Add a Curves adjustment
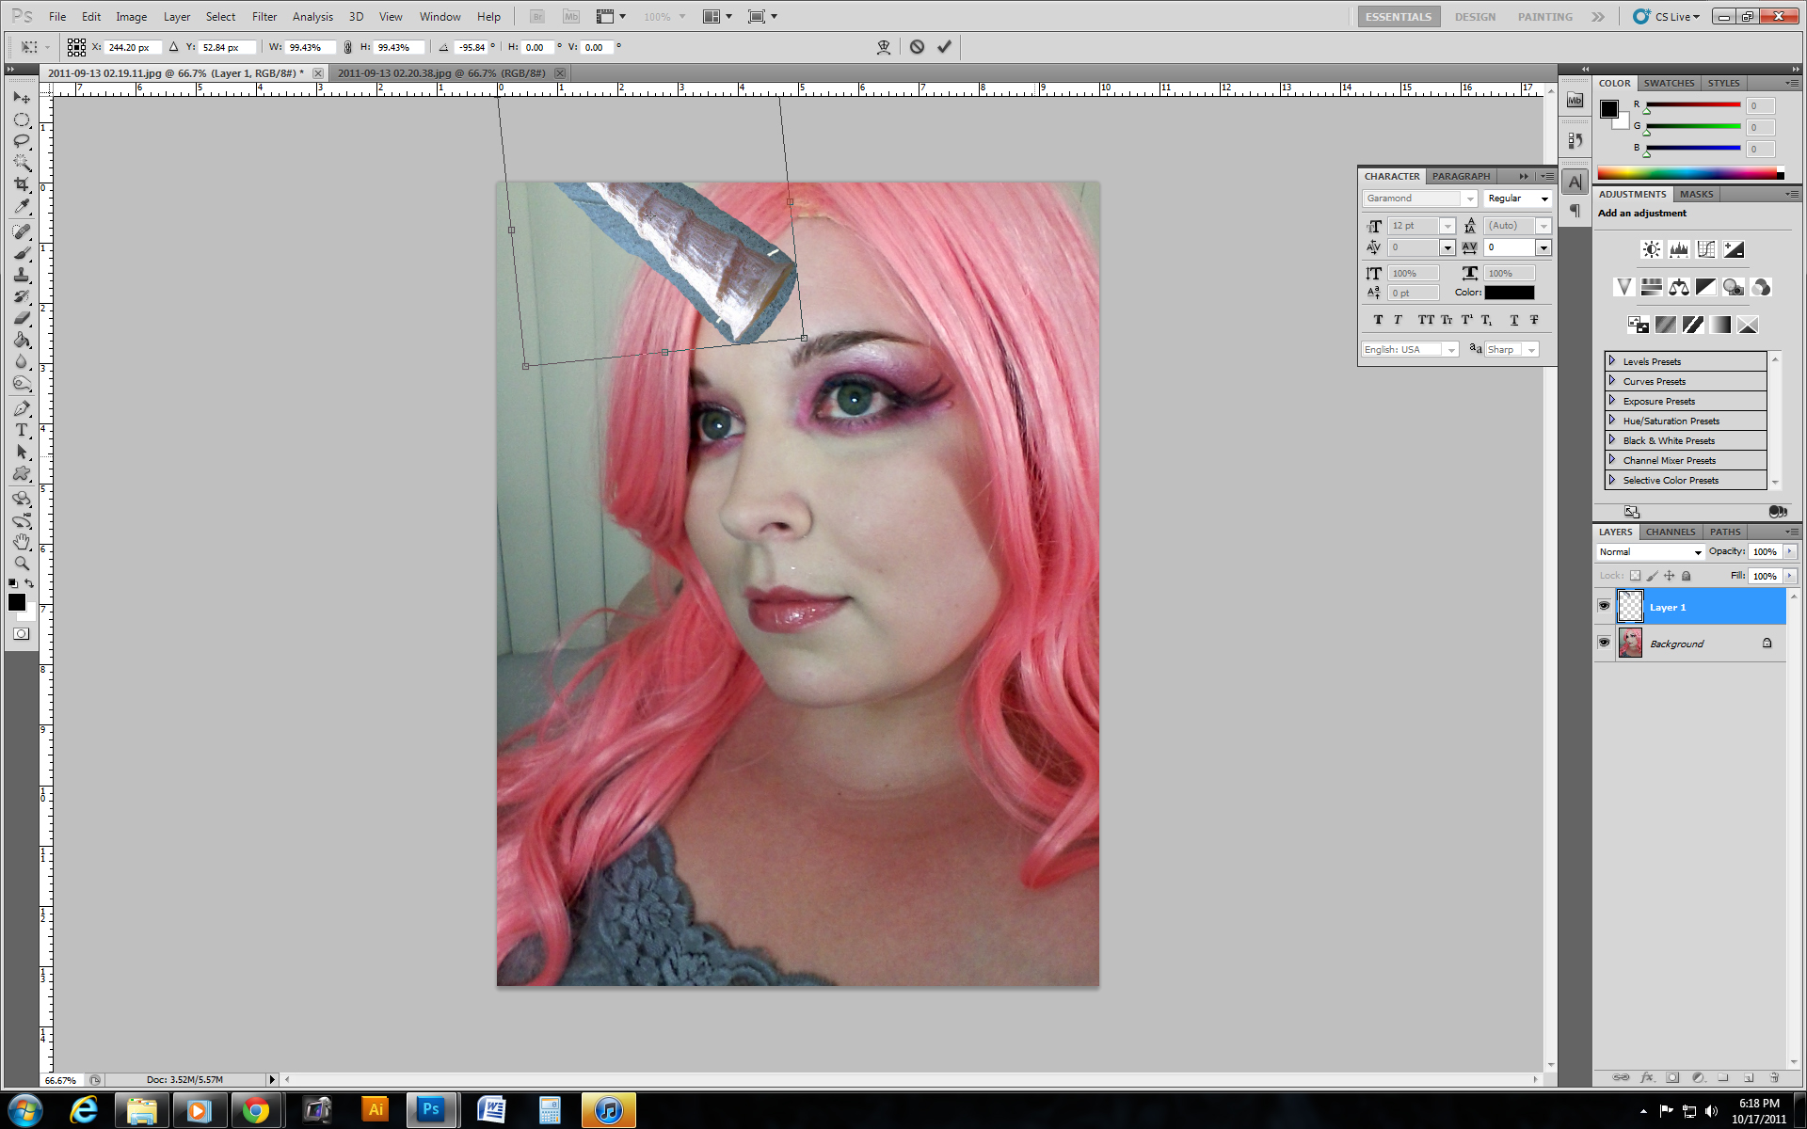Viewport: 1807px width, 1129px height. [1706, 249]
